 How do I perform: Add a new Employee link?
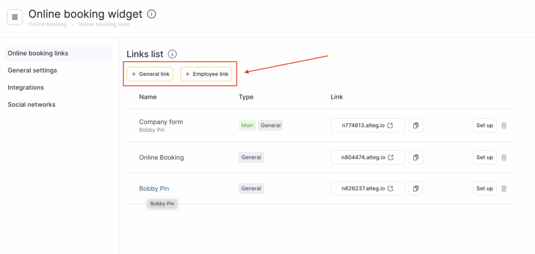(206, 74)
